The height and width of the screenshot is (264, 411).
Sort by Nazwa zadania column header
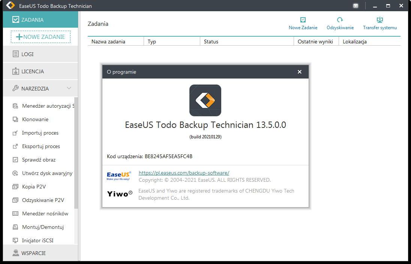[115, 42]
